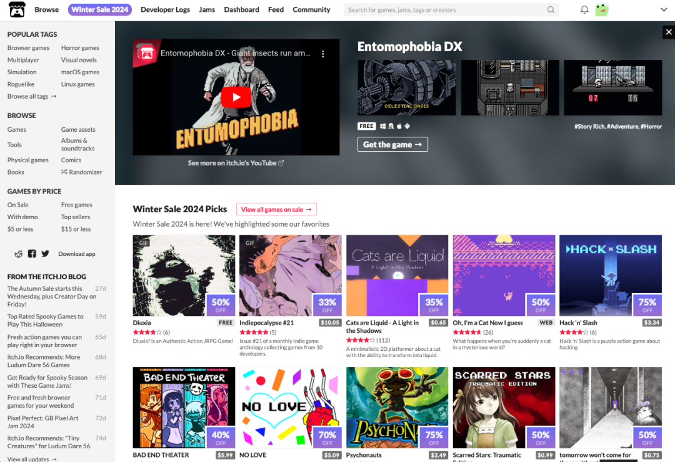The height and width of the screenshot is (462, 675).
Task: Open the Twitter social icon
Action: tap(45, 254)
